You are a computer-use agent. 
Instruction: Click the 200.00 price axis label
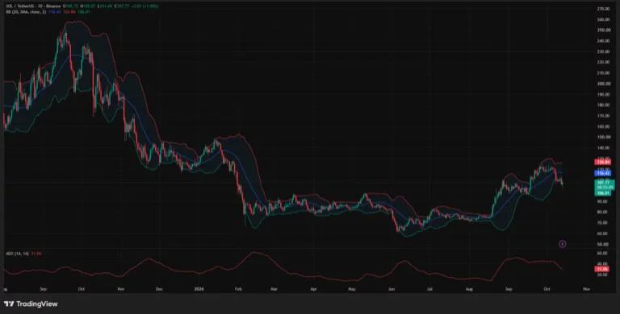603,84
